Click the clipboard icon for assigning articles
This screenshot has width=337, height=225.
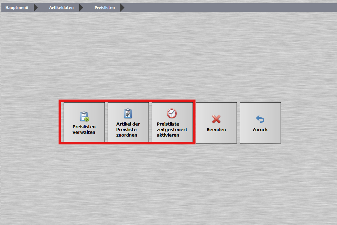(128, 114)
